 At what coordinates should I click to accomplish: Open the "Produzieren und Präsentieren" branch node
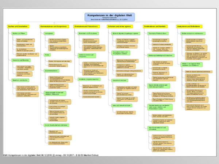click(87, 27)
